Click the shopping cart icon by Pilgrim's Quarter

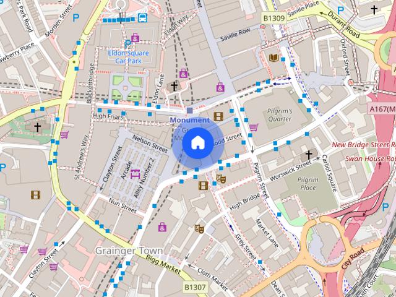254,127
